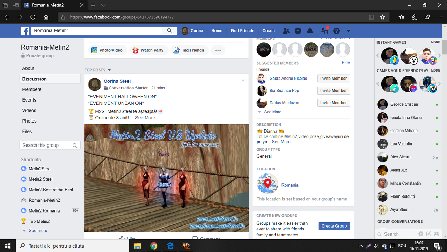The height and width of the screenshot is (252, 447).
Task: Open the Quick Help question mark icon
Action: tap(336, 31)
